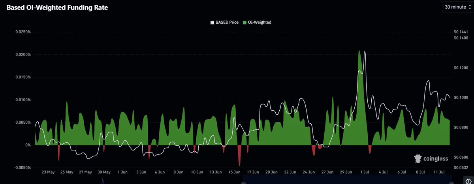This screenshot has width=474, height=184.
Task: Click the $0.1200 price axis label
Action: click(x=461, y=68)
